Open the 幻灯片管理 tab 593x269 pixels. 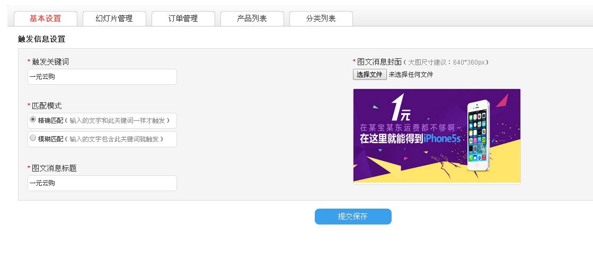pos(114,19)
